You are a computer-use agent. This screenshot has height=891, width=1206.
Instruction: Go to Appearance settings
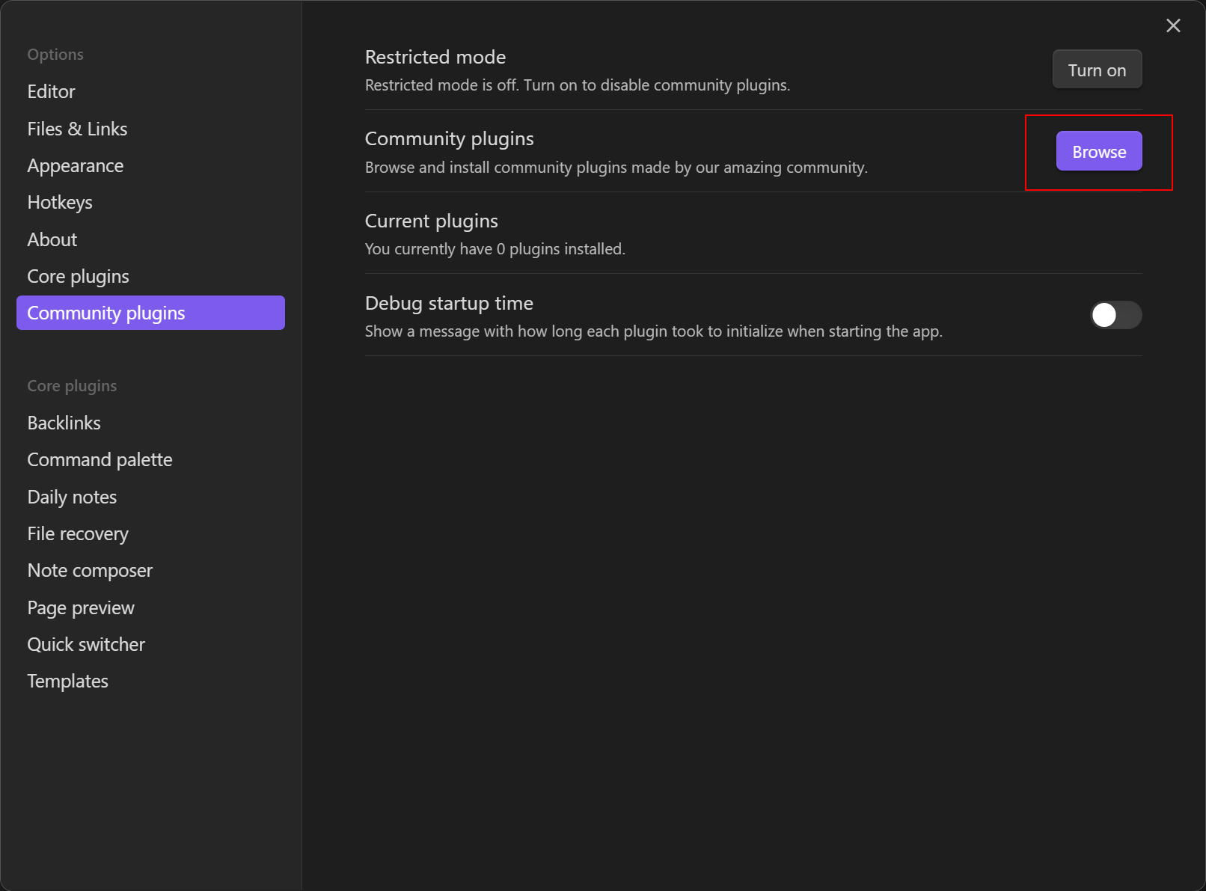(x=150, y=165)
